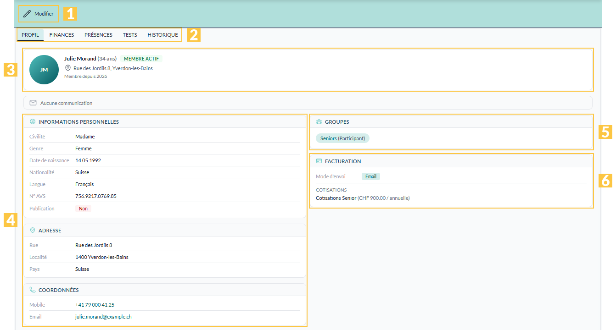The width and height of the screenshot is (616, 330).
Task: Open the PRÉSENCES tab
Action: coord(98,35)
